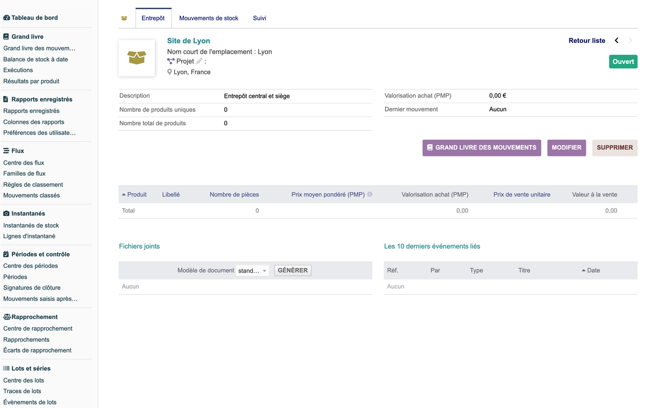Sort by Prix moyen pondéré (PMP) header
This screenshot has width=659, height=408.
click(x=328, y=194)
